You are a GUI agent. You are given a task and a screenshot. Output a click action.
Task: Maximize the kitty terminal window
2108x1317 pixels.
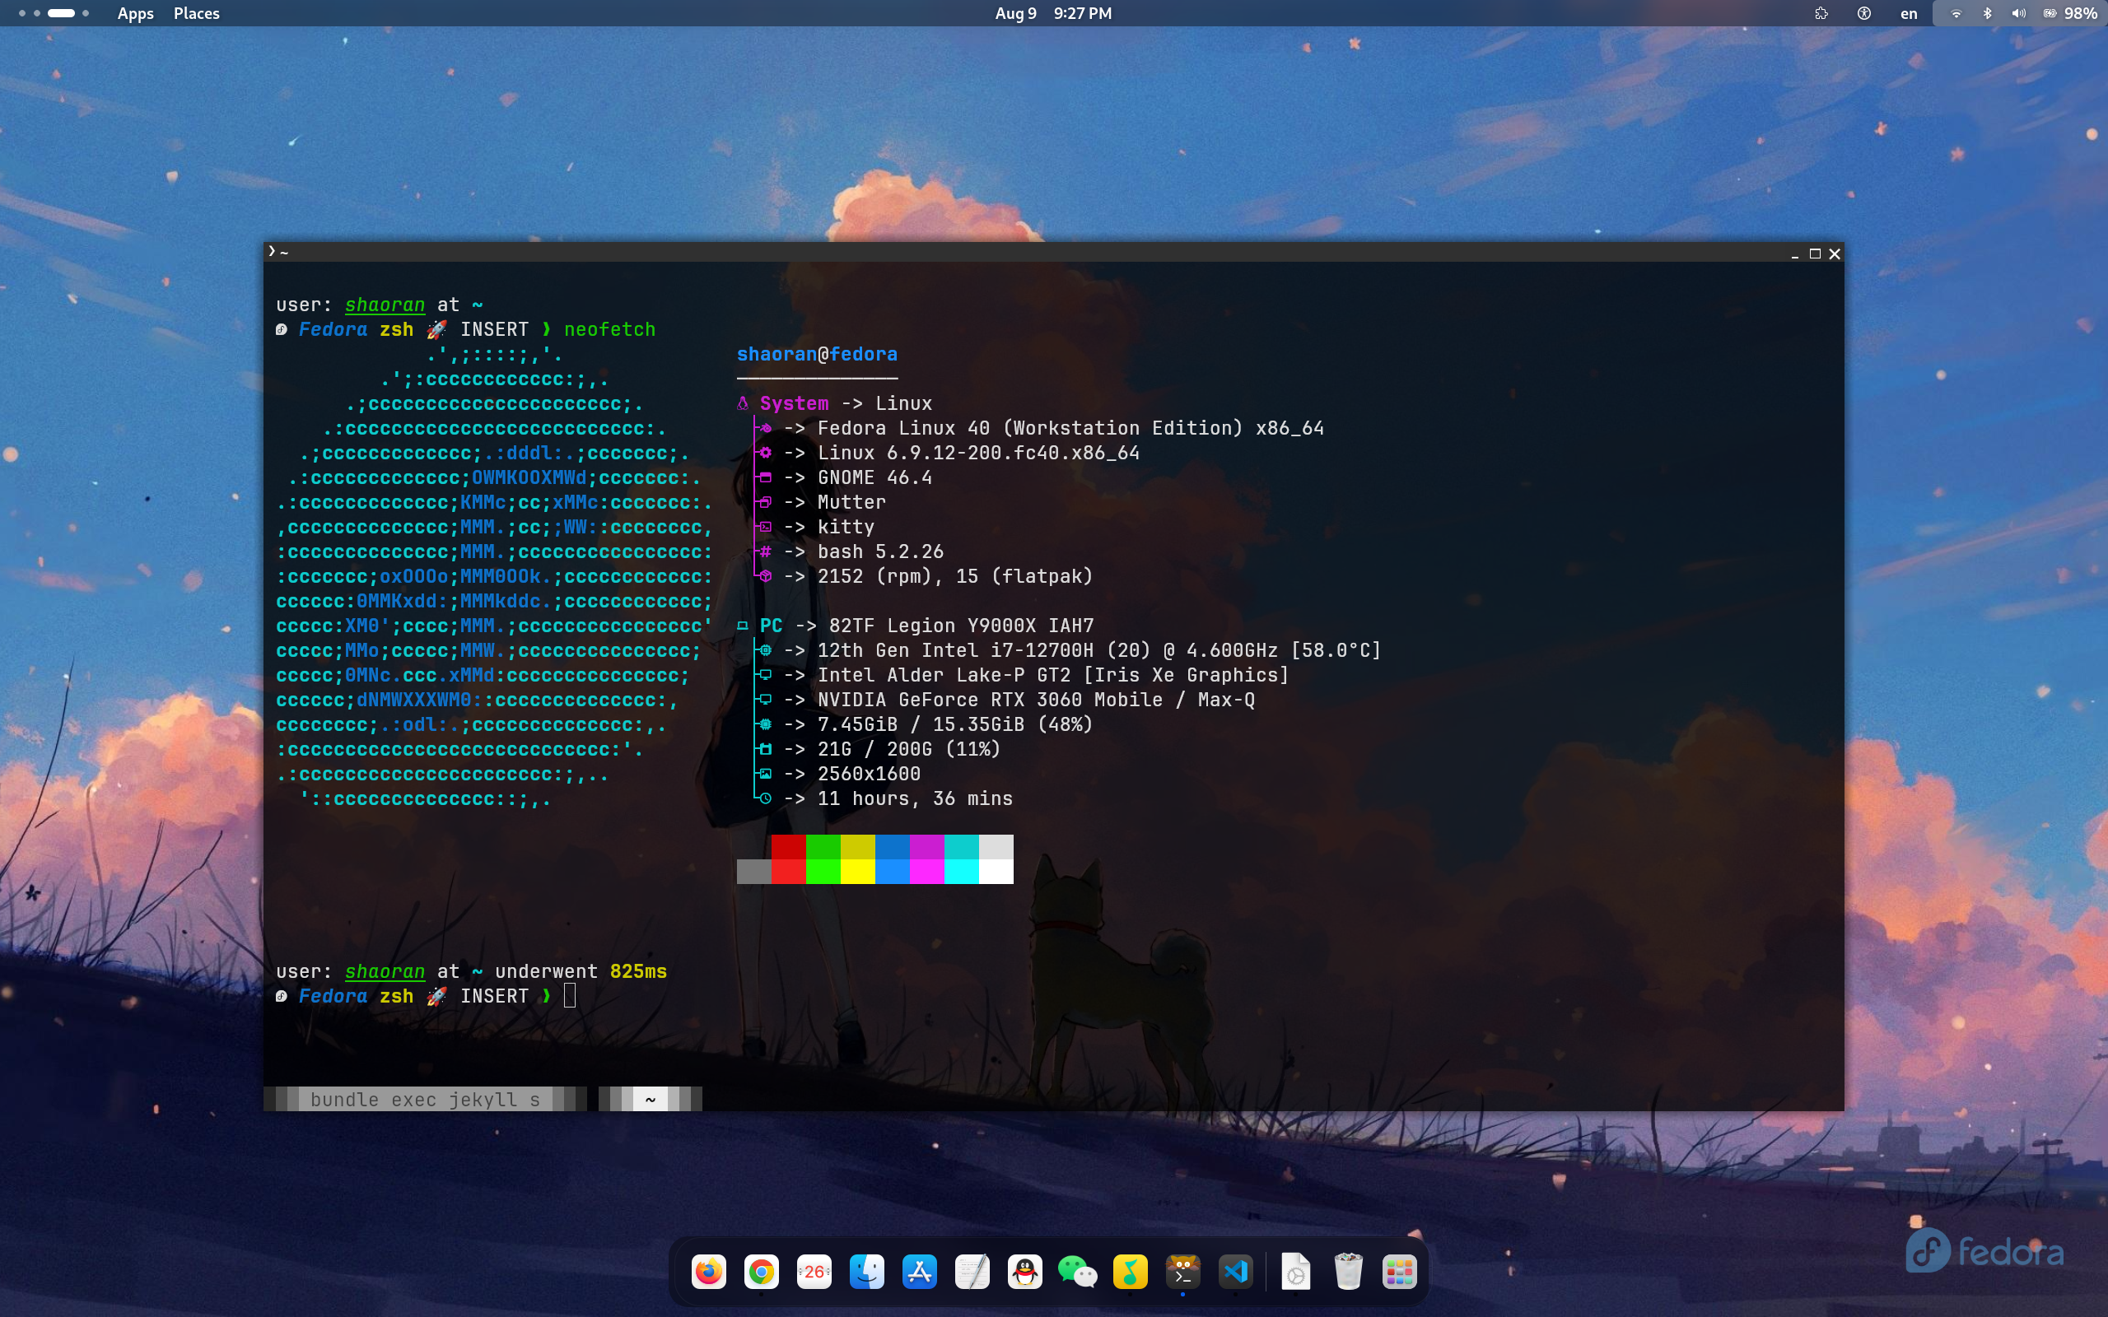[x=1816, y=254]
